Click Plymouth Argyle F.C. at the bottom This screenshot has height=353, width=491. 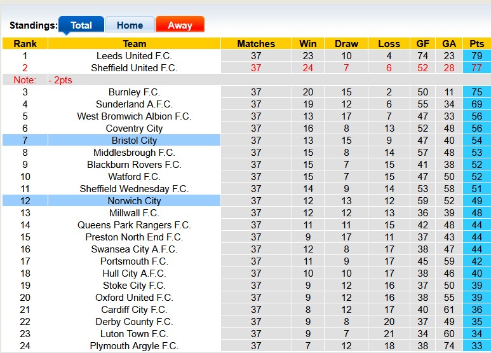point(134,346)
